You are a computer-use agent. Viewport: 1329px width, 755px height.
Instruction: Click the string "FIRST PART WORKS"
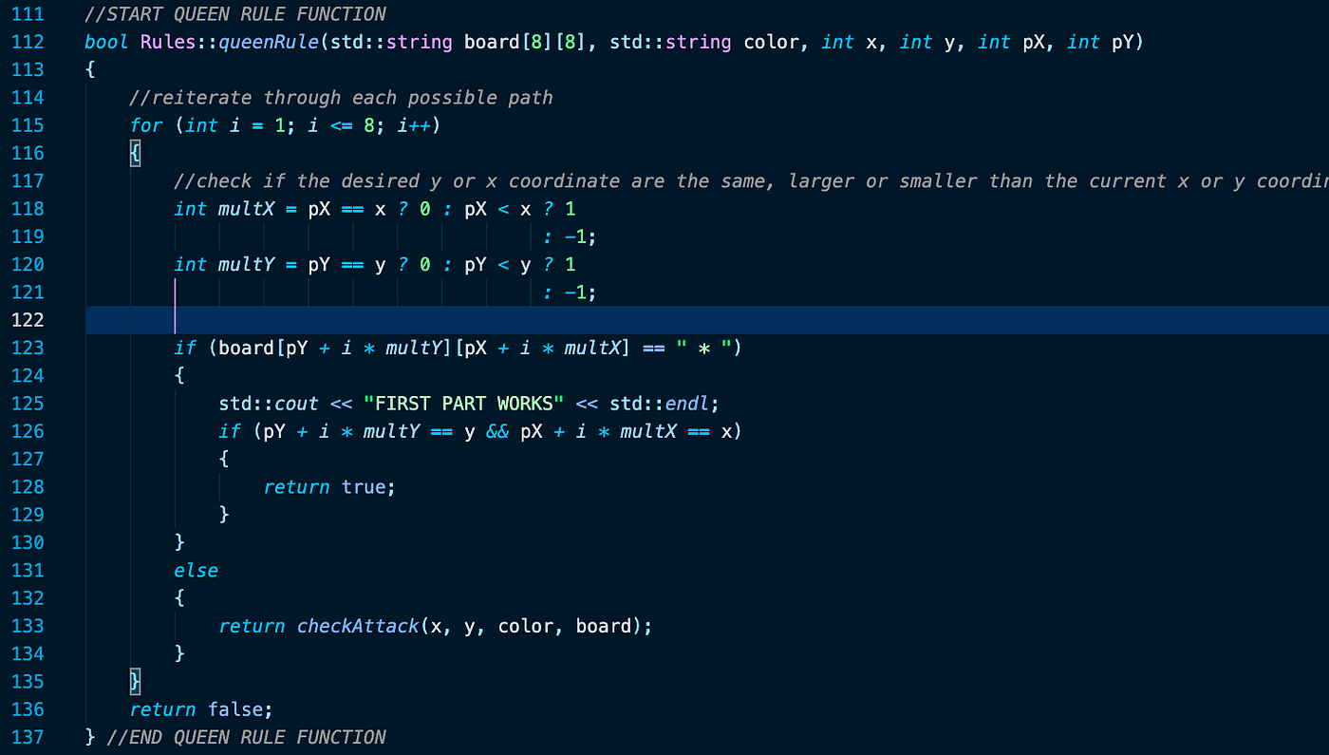[464, 403]
